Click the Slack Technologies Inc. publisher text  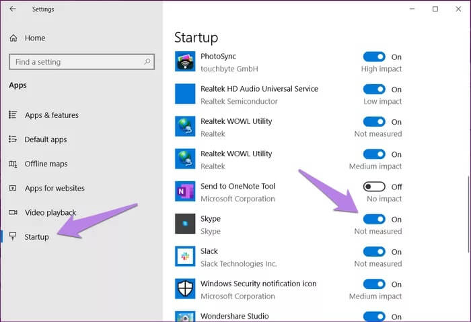click(x=238, y=263)
